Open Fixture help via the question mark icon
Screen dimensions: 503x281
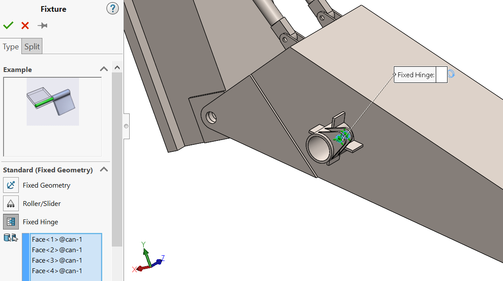click(112, 8)
